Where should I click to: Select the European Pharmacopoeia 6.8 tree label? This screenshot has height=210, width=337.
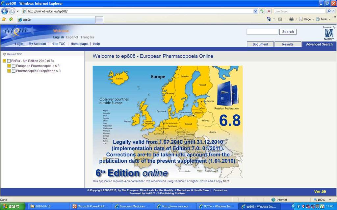click(x=38, y=66)
